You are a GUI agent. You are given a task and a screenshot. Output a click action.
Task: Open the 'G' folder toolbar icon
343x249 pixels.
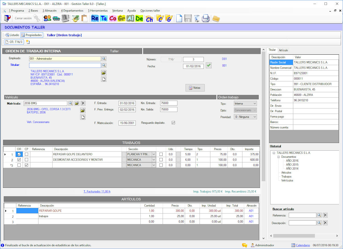[x=169, y=18]
